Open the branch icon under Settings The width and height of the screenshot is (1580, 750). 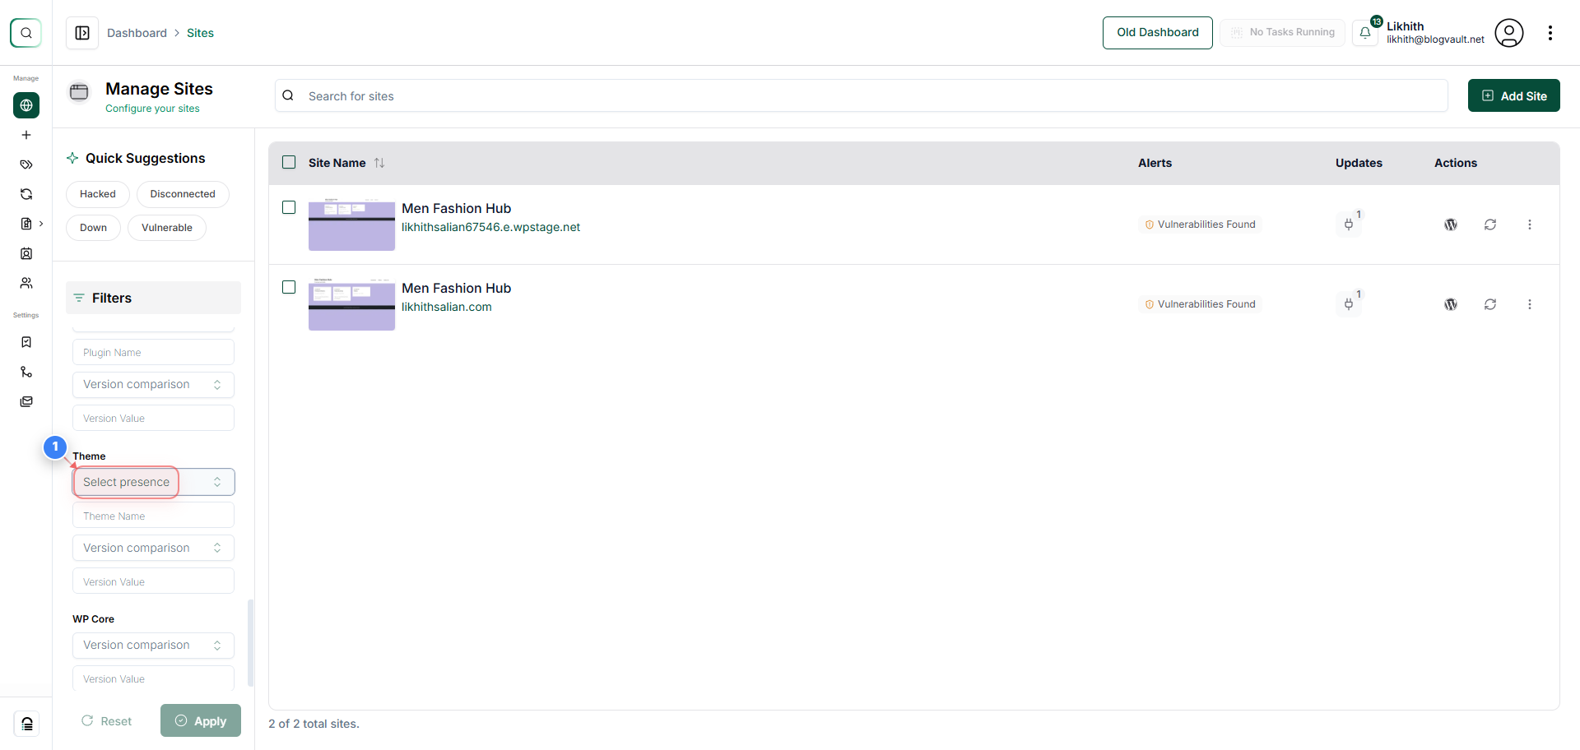pyautogui.click(x=26, y=372)
